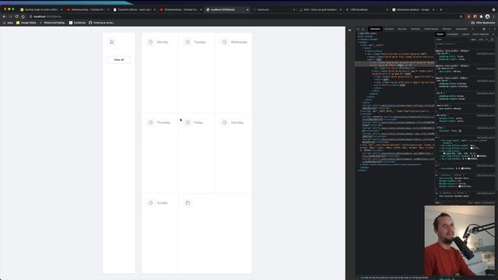498x280 pixels.
Task: Select the Event Listeners sub-tab
Action: pyautogui.click(x=481, y=34)
